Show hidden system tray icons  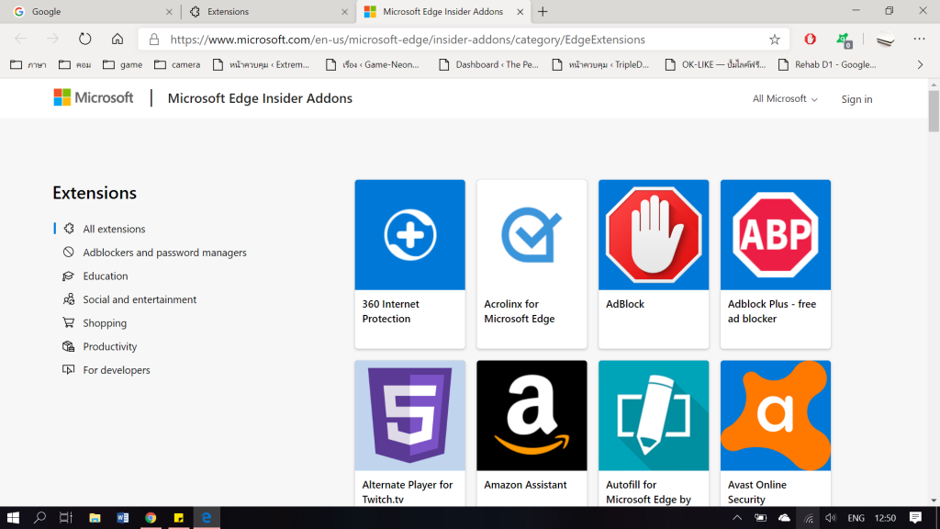pos(737,518)
